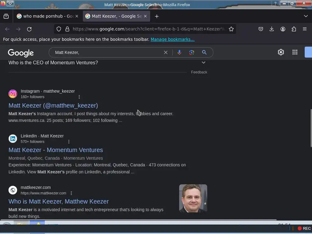The image size is (312, 234).
Task: Open tracking protection shield icon
Action: [59, 29]
